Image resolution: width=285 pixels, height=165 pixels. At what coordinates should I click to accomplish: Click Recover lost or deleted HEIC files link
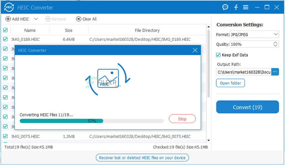point(142,157)
